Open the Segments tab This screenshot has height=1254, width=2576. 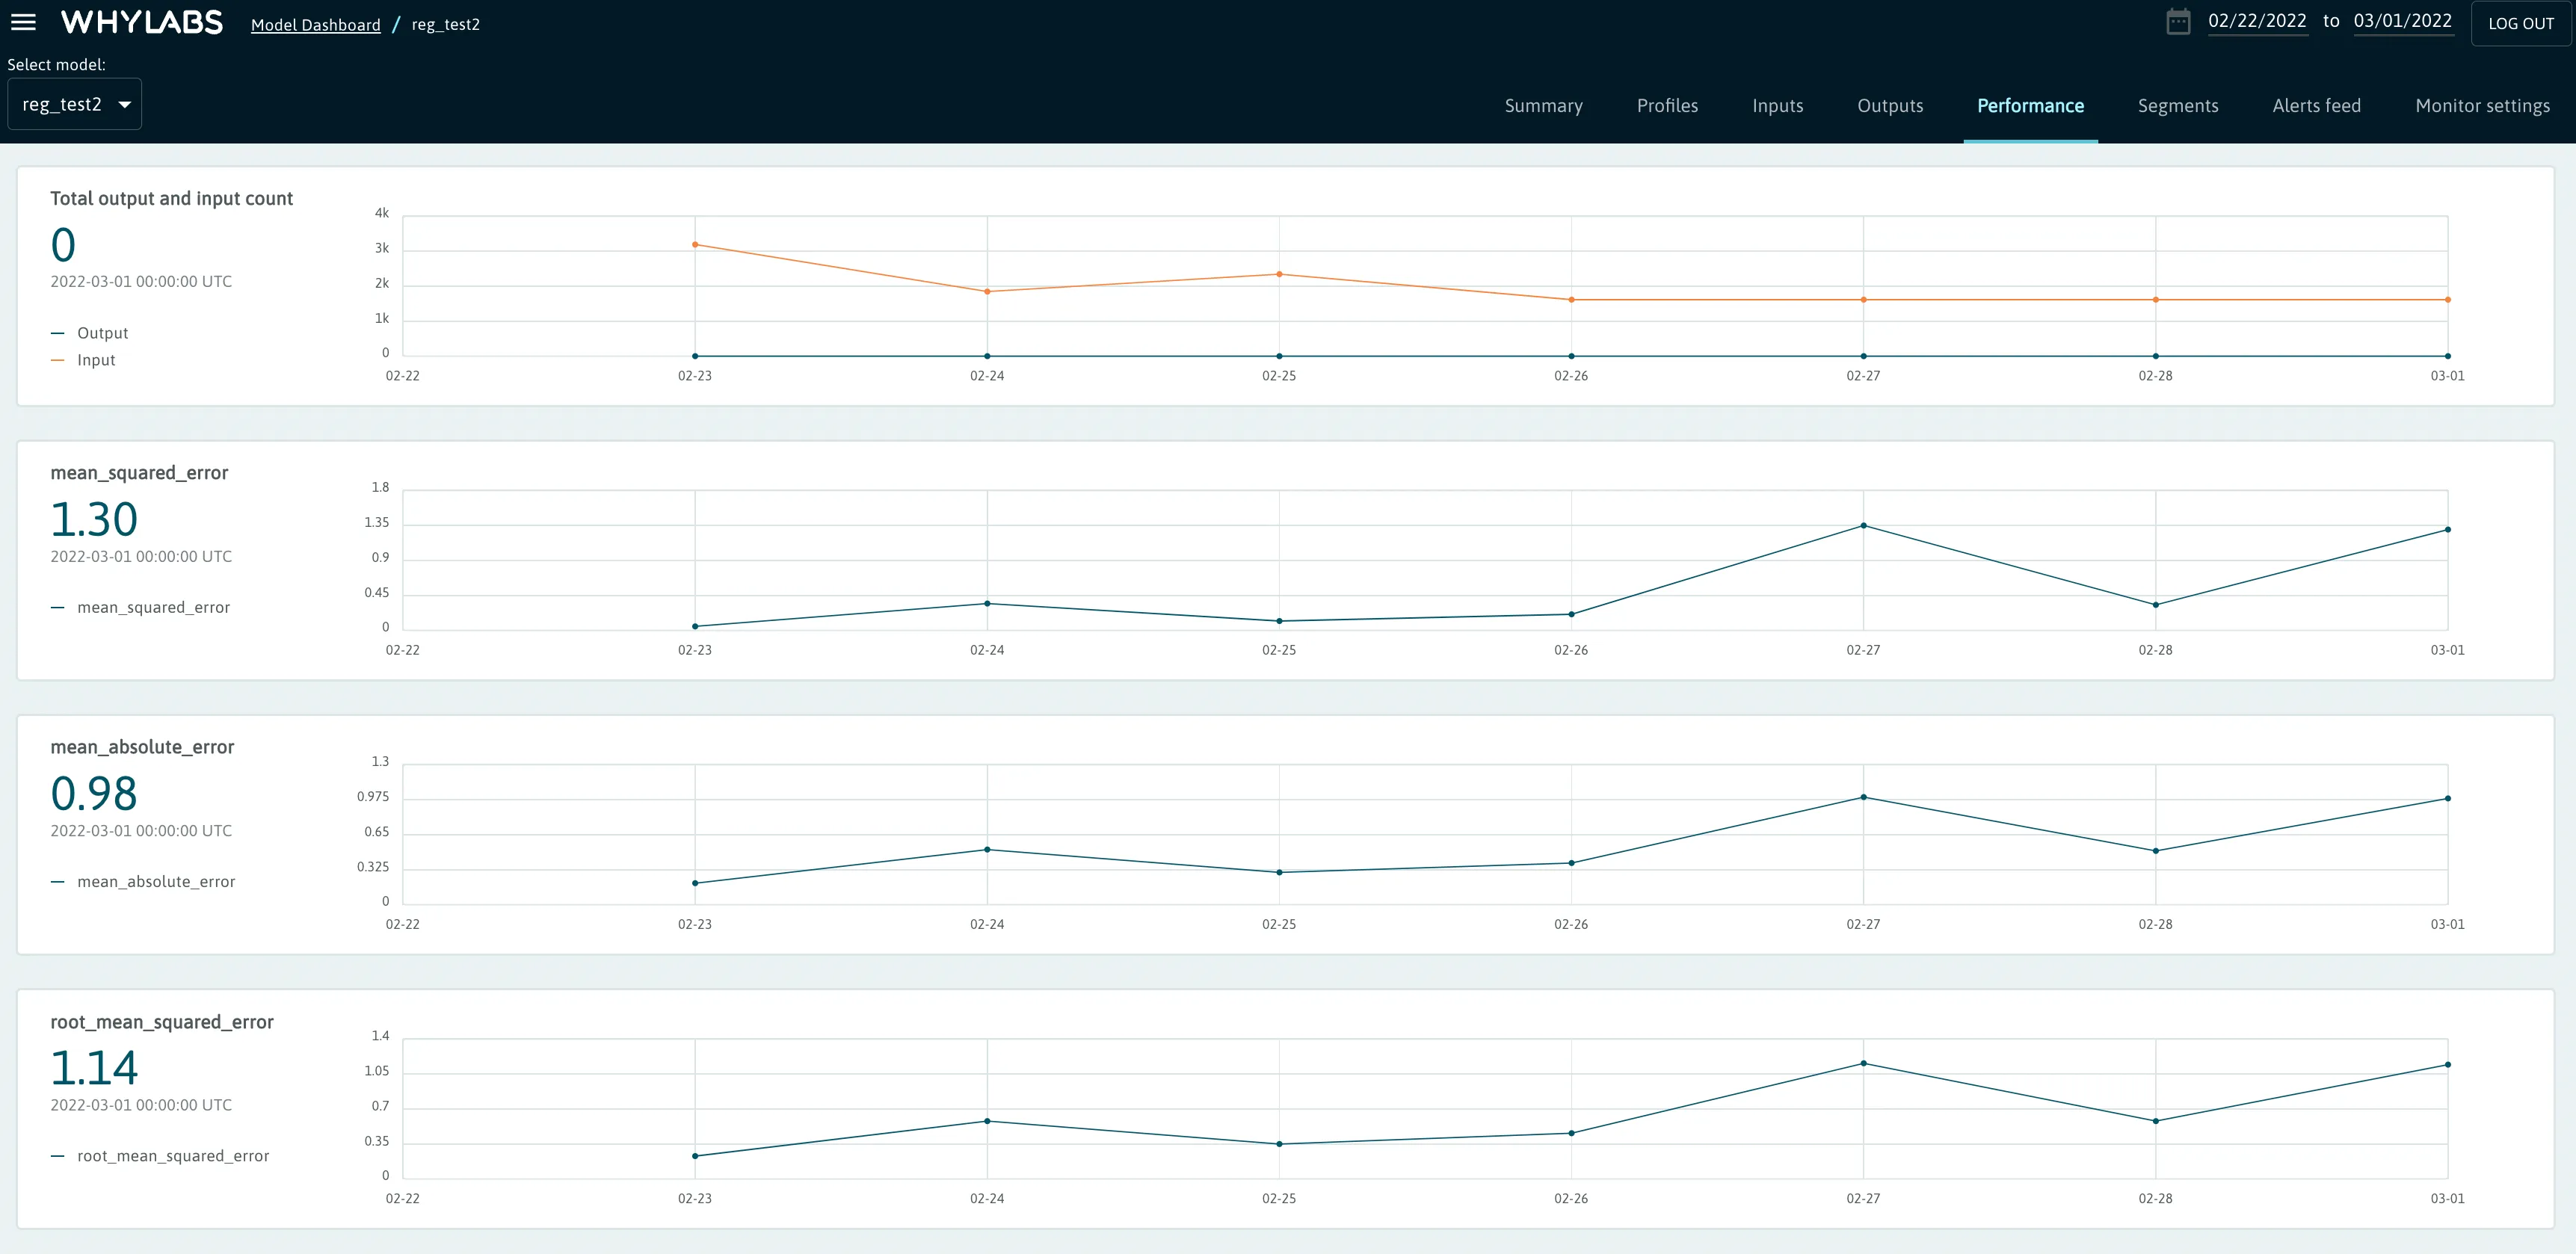[2178, 105]
